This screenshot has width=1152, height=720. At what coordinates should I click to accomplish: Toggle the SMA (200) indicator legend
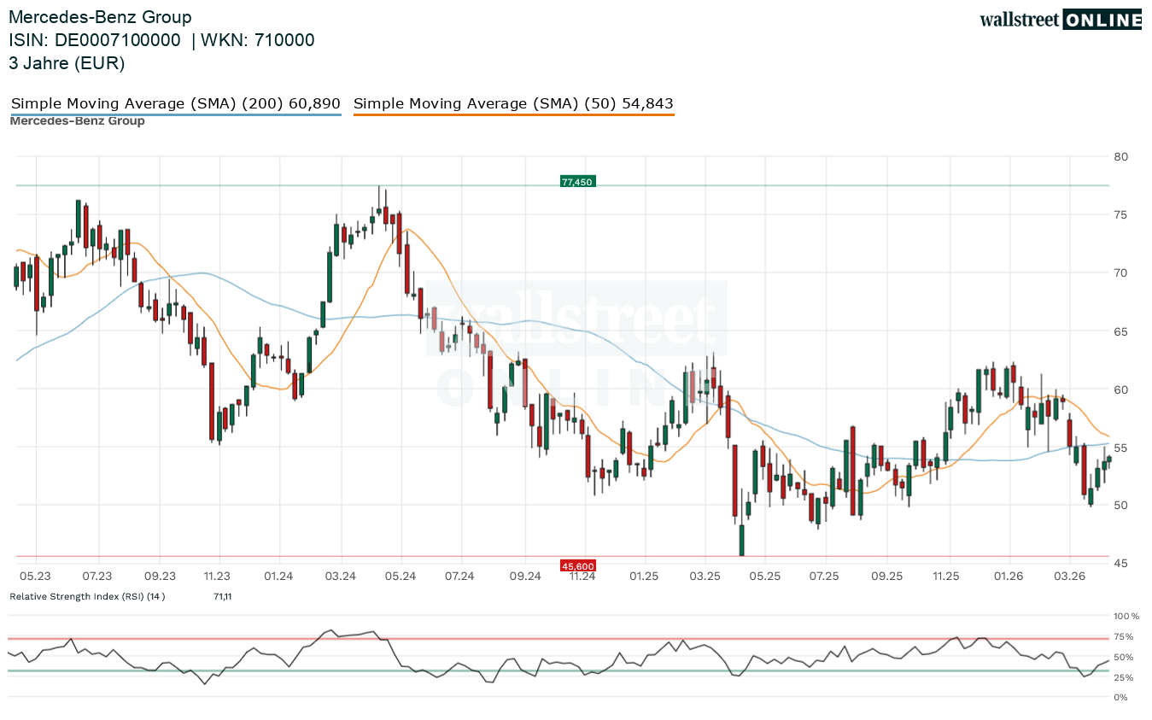tap(174, 102)
